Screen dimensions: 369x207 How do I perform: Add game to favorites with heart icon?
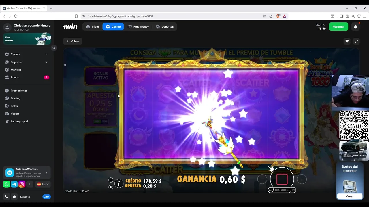point(347,41)
